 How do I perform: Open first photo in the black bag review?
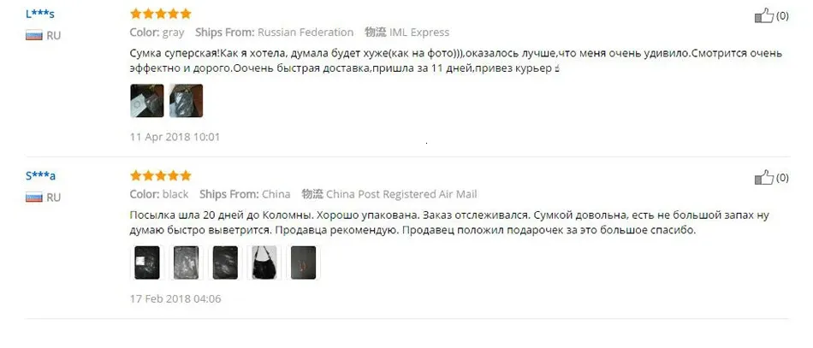[x=146, y=262]
